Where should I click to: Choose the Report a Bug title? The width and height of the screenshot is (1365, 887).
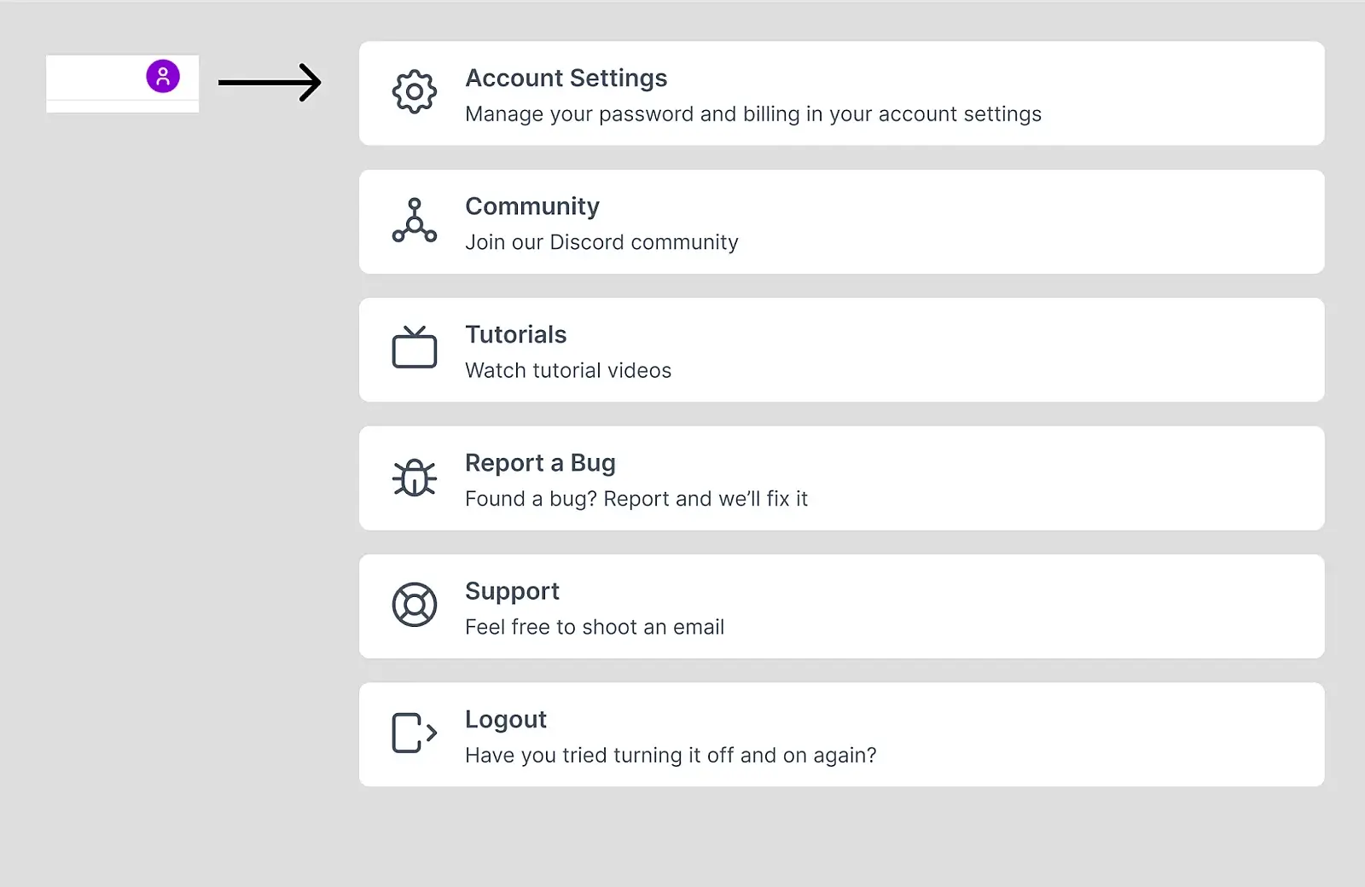point(540,463)
